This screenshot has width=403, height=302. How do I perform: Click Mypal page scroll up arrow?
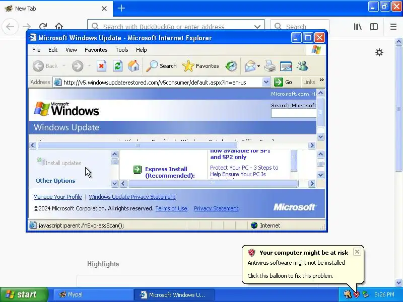point(398,41)
